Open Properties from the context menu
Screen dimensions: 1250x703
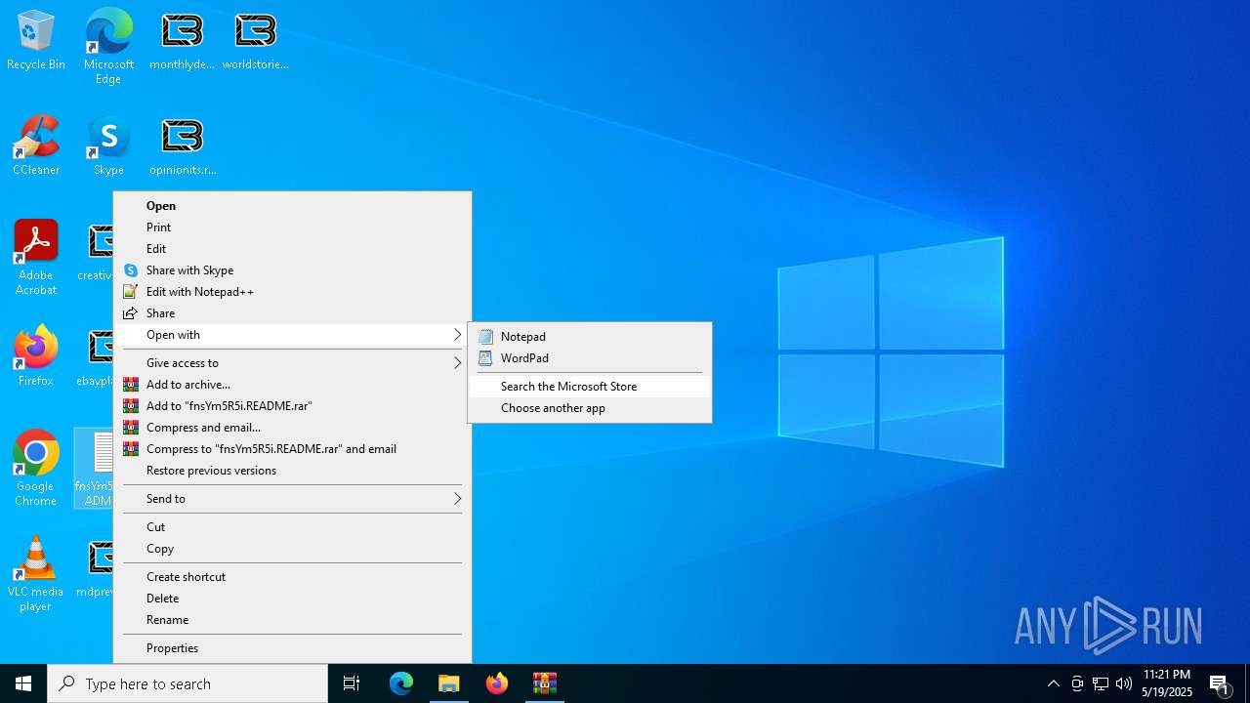[x=292, y=648]
